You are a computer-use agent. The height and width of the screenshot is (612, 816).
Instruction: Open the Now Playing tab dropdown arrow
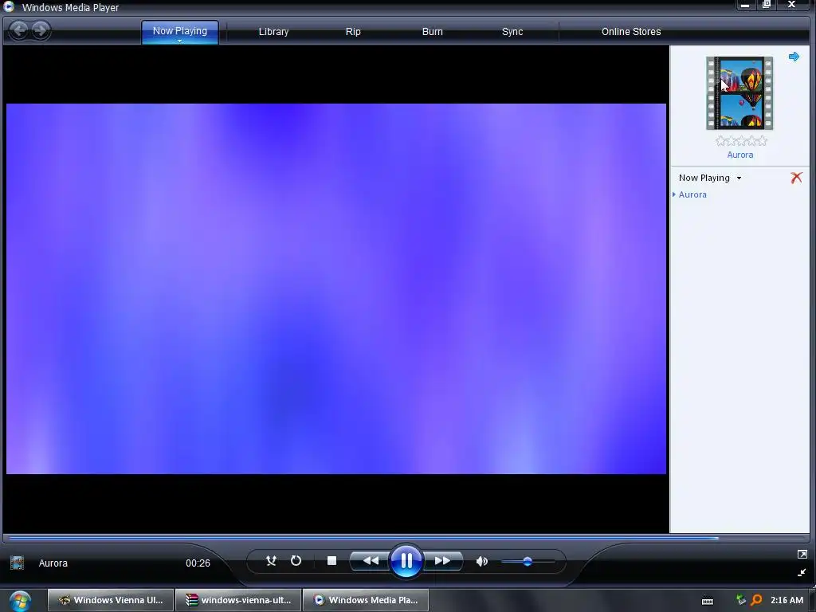point(180,41)
